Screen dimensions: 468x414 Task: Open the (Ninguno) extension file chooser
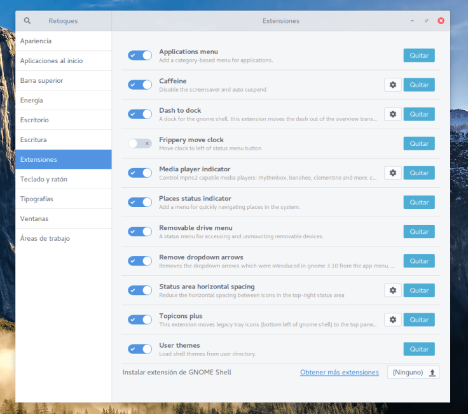[408, 372]
